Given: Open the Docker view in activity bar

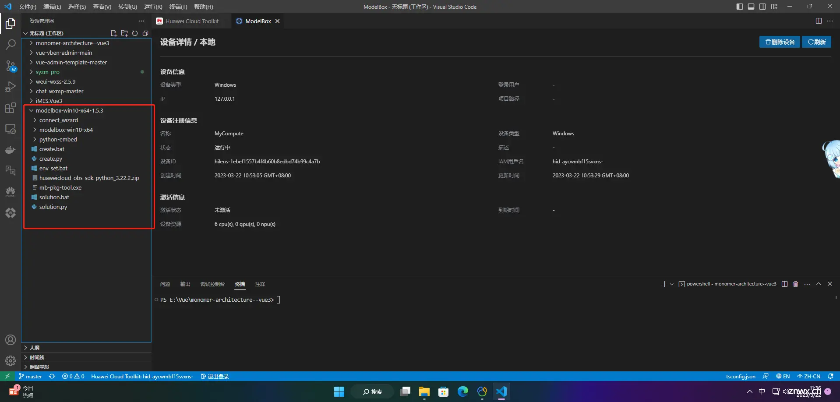Looking at the screenshot, I should tap(11, 150).
